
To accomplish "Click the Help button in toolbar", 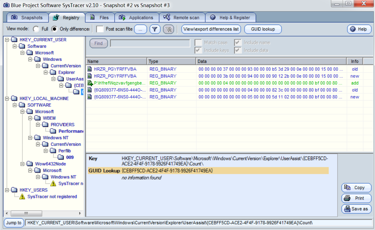I will 359,29.
